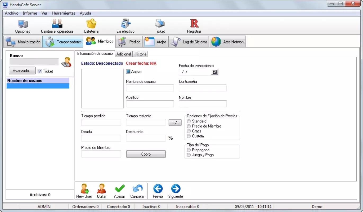Open the Log de Sistema tab

pos(189,42)
